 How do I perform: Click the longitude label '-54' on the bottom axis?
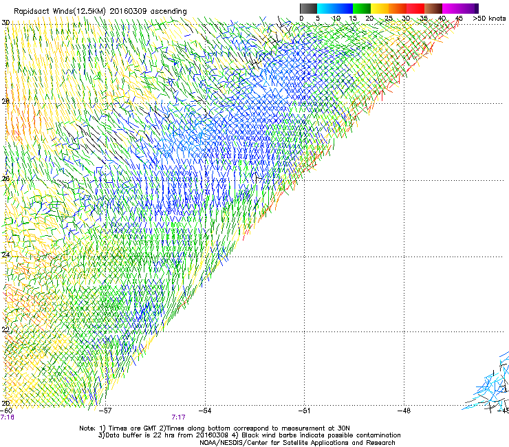click(x=205, y=411)
